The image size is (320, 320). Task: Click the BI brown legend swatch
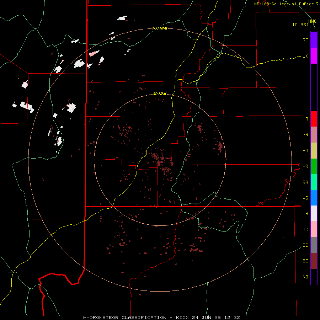pyautogui.click(x=314, y=261)
